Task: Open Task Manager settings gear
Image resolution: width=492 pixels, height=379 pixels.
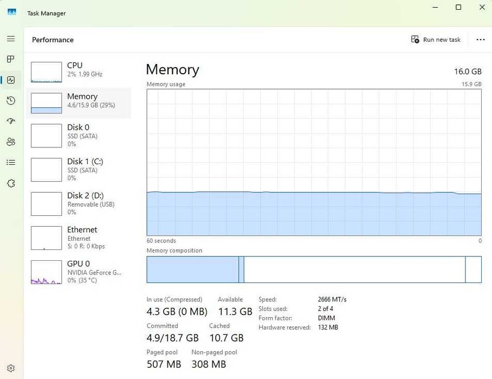Action: [11, 368]
